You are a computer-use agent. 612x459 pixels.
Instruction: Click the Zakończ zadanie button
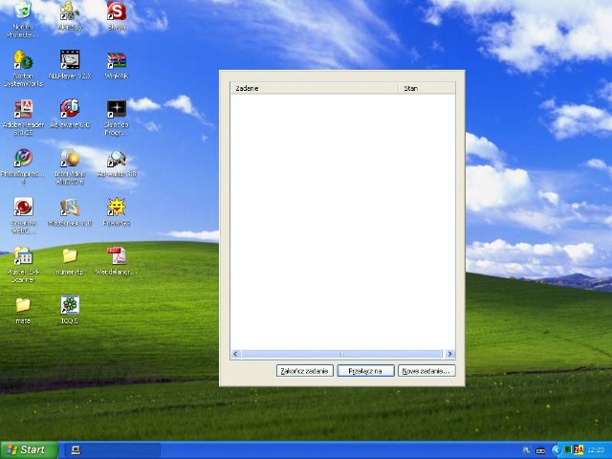point(304,371)
